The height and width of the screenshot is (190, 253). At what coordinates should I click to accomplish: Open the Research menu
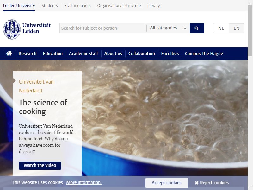(28, 54)
